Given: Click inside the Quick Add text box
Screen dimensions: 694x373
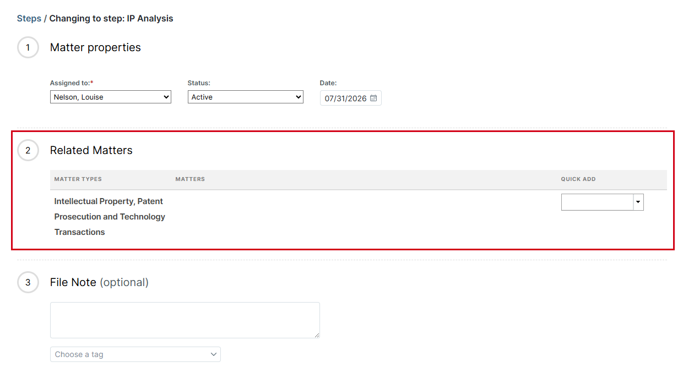Looking at the screenshot, I should click(597, 202).
